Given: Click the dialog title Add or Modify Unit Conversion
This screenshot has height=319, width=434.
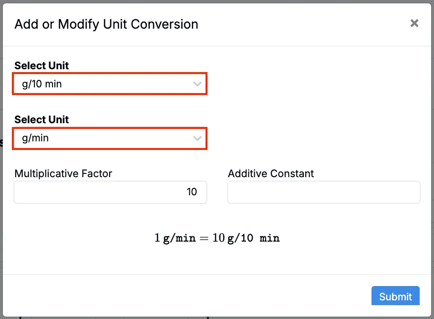Looking at the screenshot, I should 106,24.
